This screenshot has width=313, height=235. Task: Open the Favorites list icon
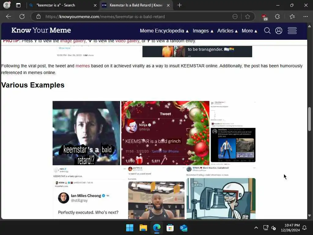pyautogui.click(x=292, y=17)
